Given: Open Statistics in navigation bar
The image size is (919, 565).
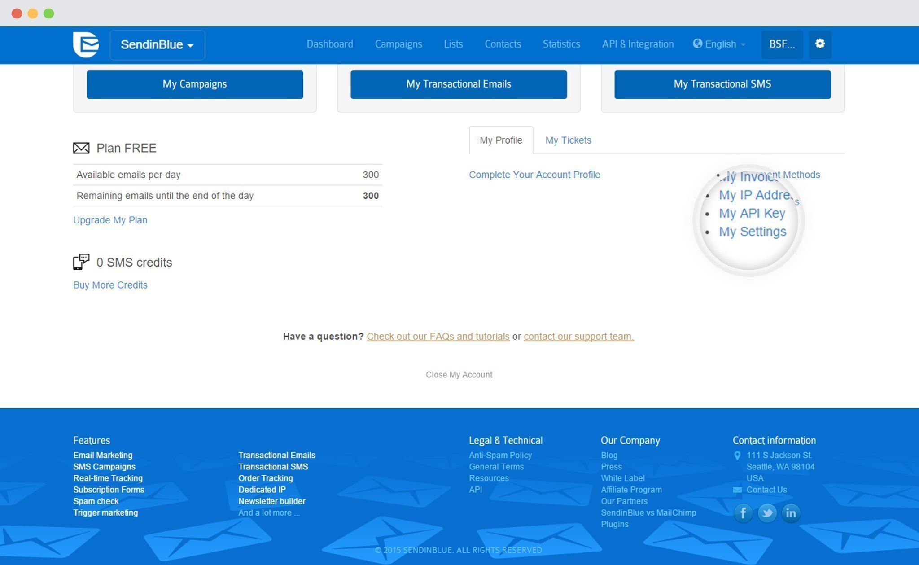Looking at the screenshot, I should (x=561, y=44).
